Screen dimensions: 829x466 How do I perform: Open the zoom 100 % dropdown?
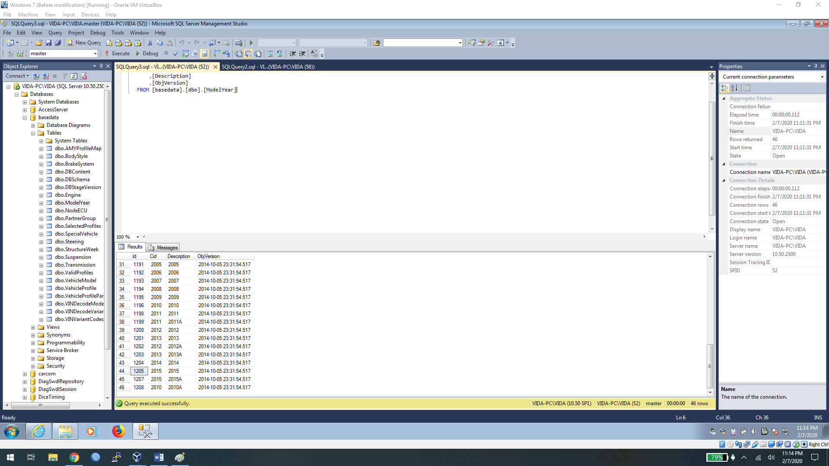click(138, 237)
